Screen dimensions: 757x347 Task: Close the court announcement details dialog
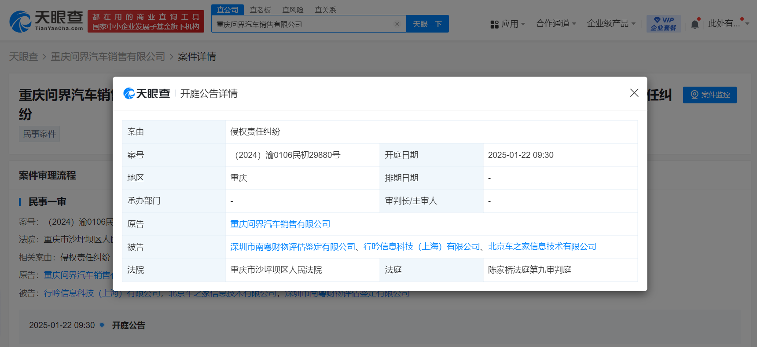[634, 93]
